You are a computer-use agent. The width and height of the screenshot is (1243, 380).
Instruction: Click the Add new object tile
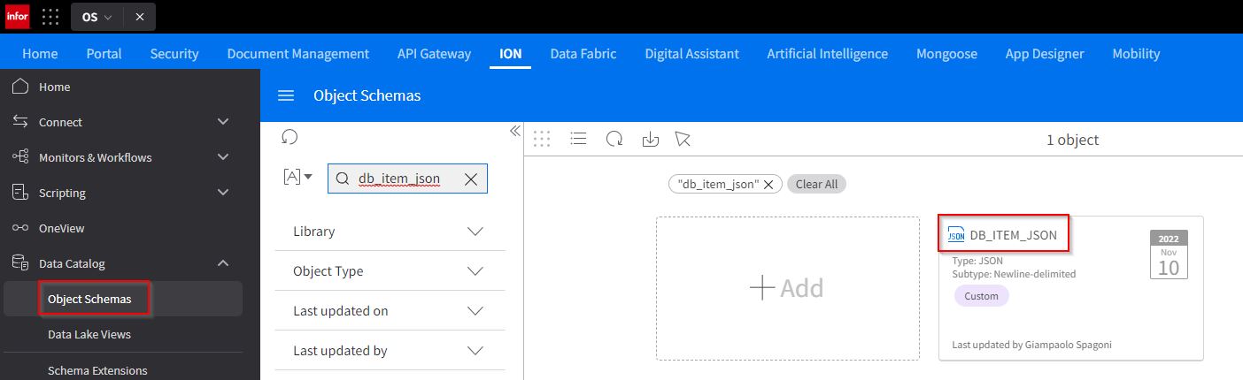(787, 288)
